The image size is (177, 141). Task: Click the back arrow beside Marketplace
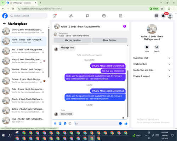point(4,24)
